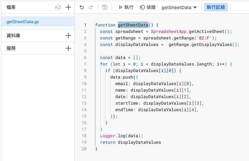The image size is (249, 161).
Task: Click line number 19 in the gutter
Action: [x=84, y=142]
